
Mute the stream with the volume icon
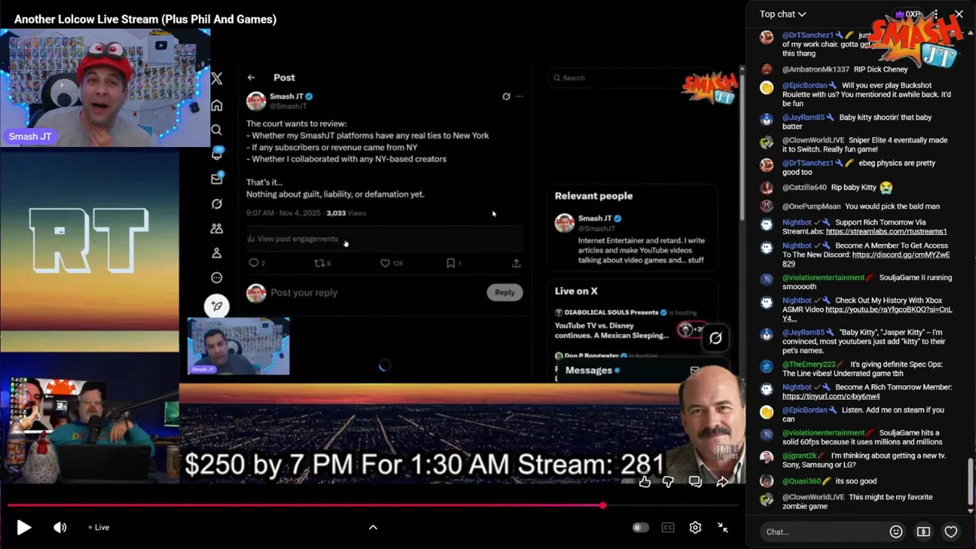pyautogui.click(x=59, y=527)
